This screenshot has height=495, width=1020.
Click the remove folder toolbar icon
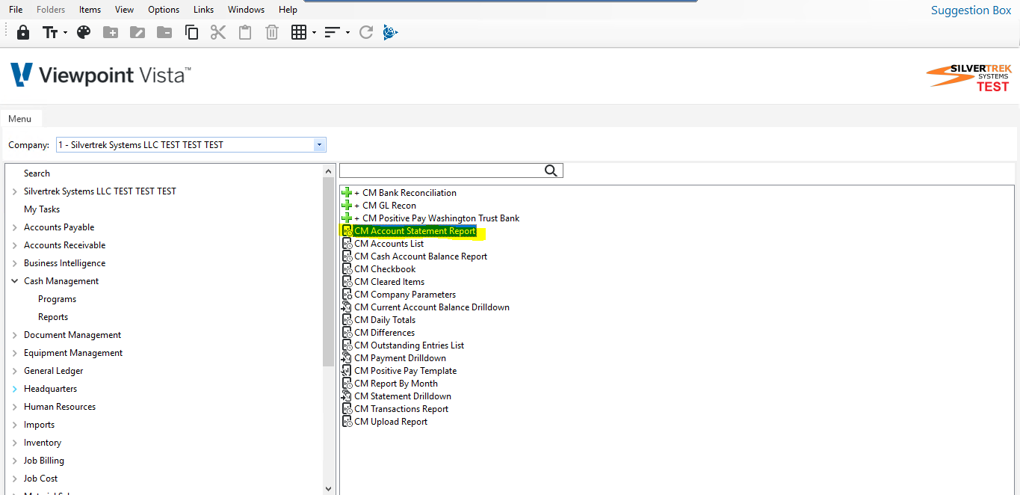click(164, 32)
